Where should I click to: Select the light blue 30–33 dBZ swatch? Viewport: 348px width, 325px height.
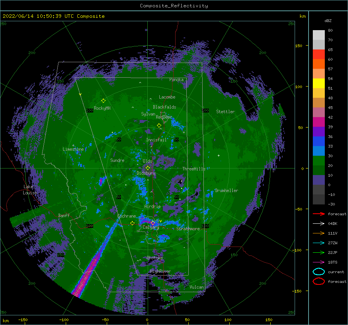tap(319, 151)
